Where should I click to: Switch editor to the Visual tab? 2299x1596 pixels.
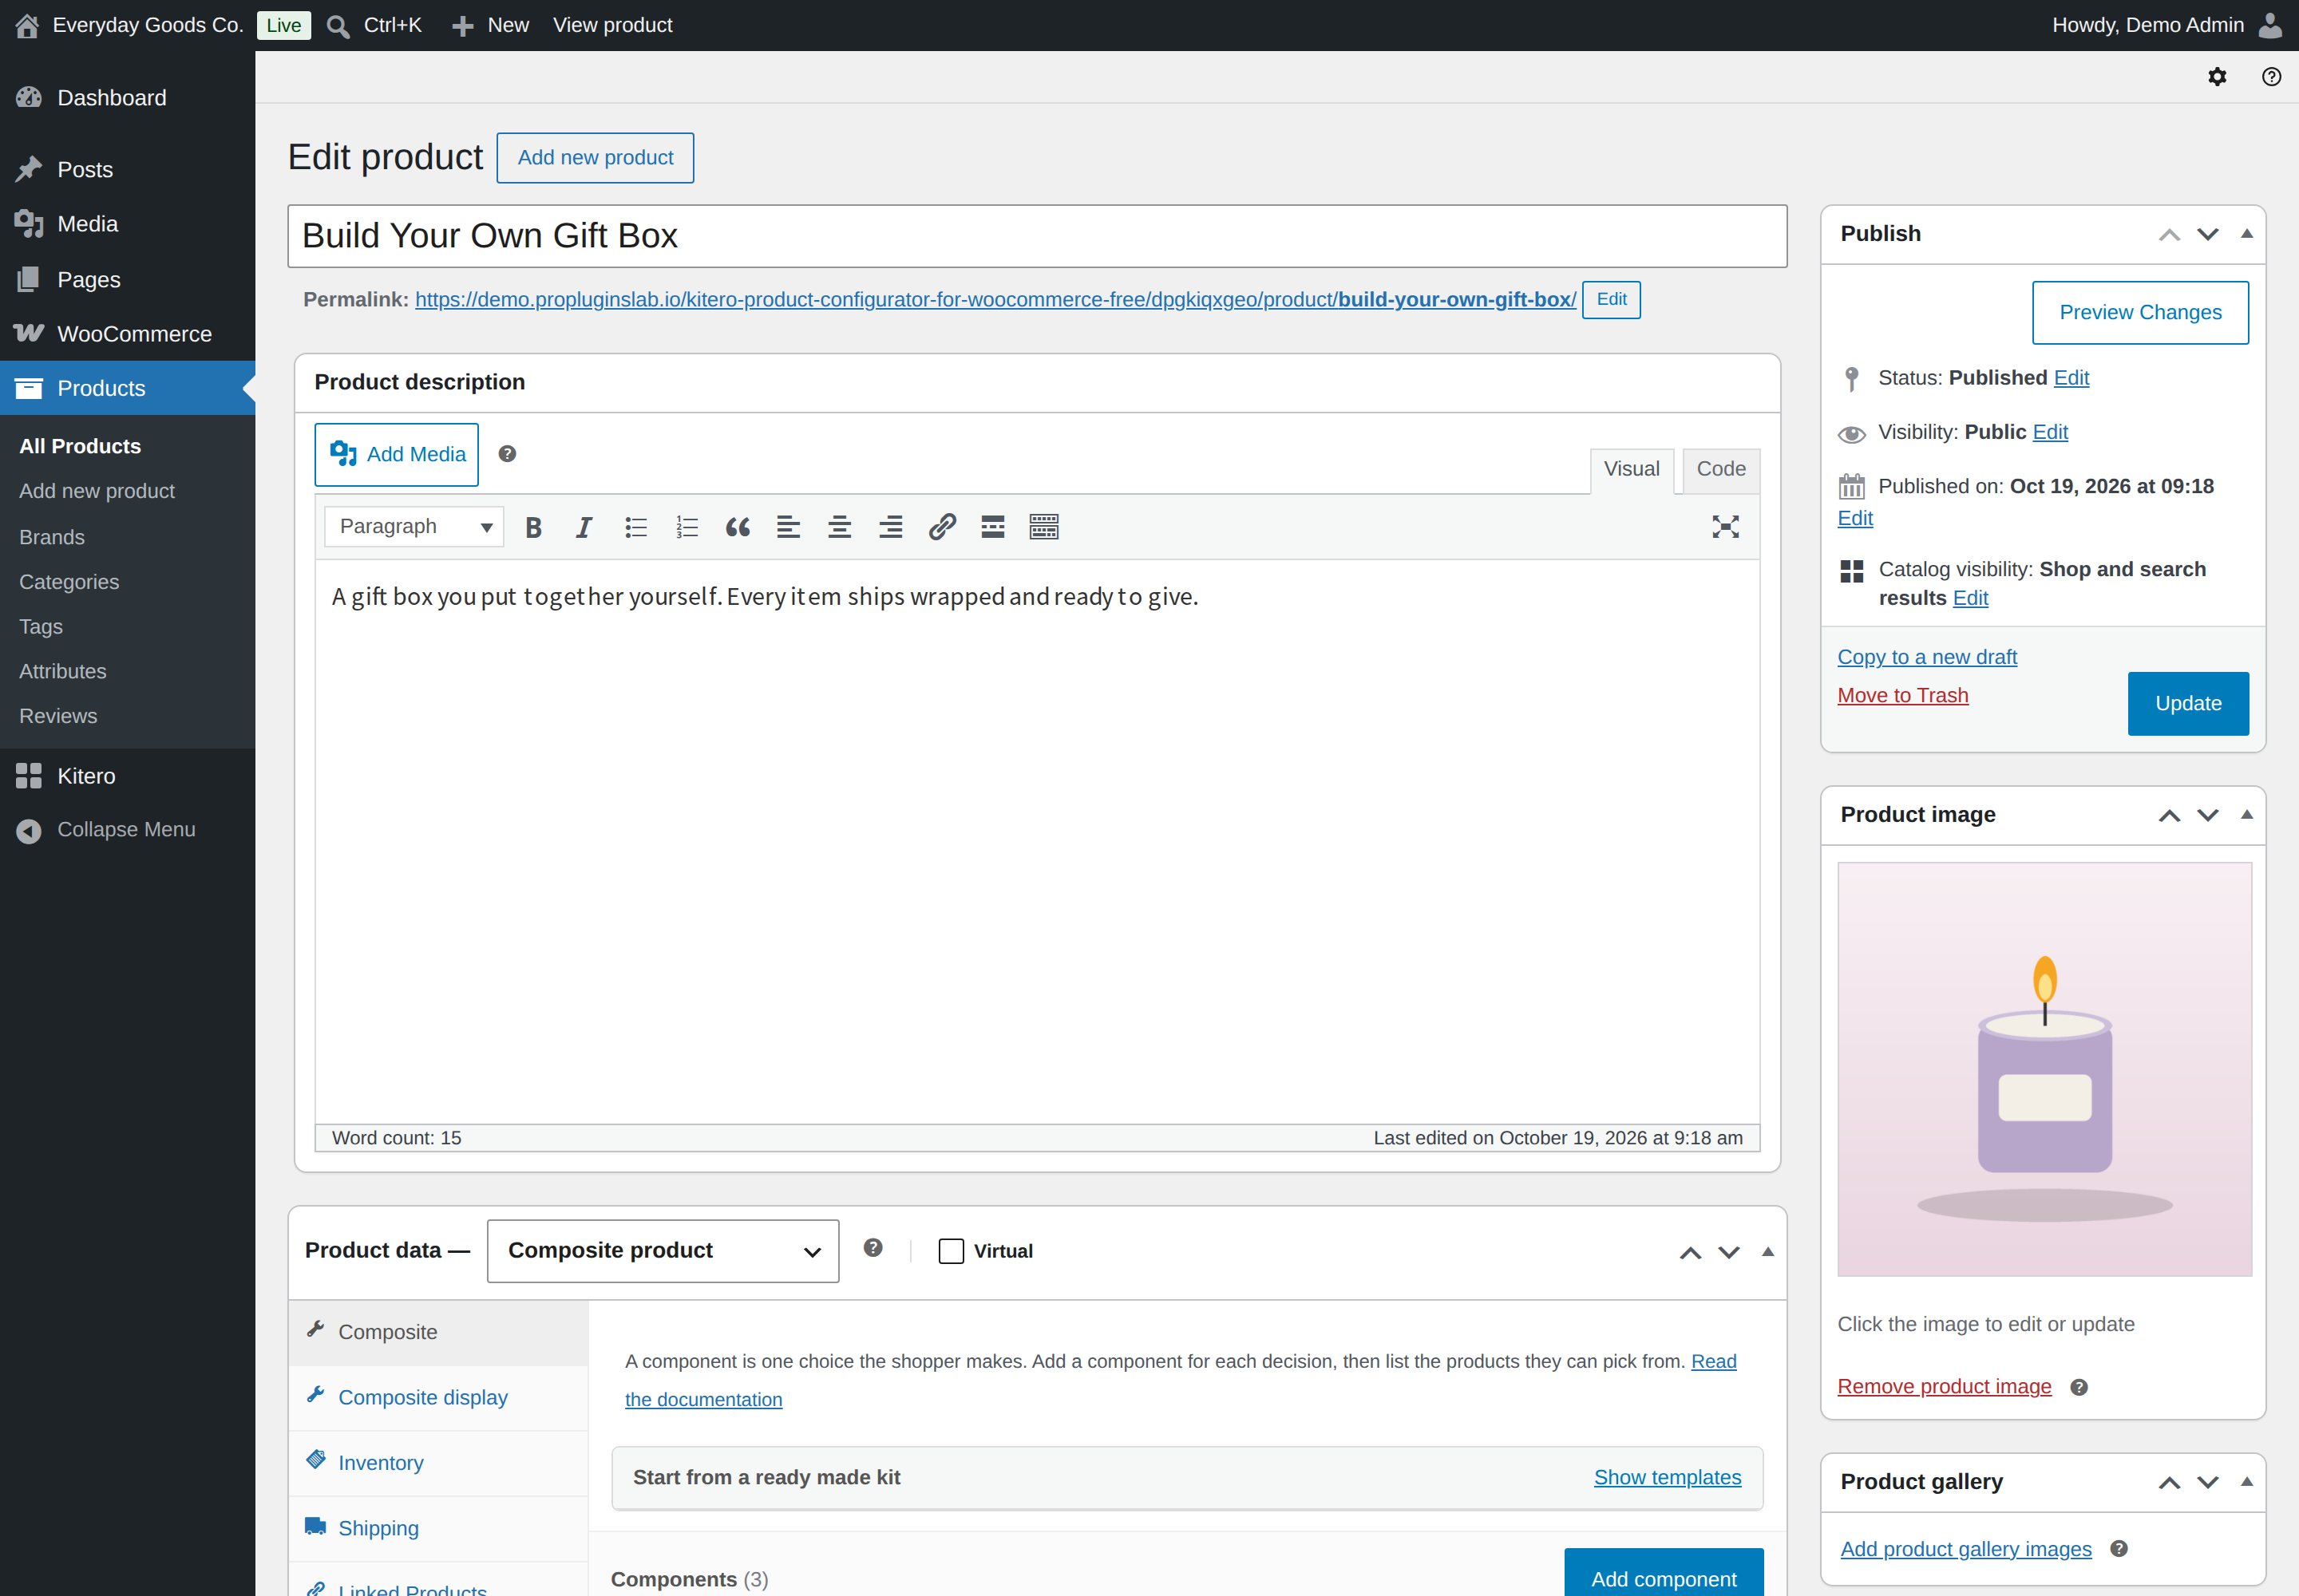click(1631, 469)
